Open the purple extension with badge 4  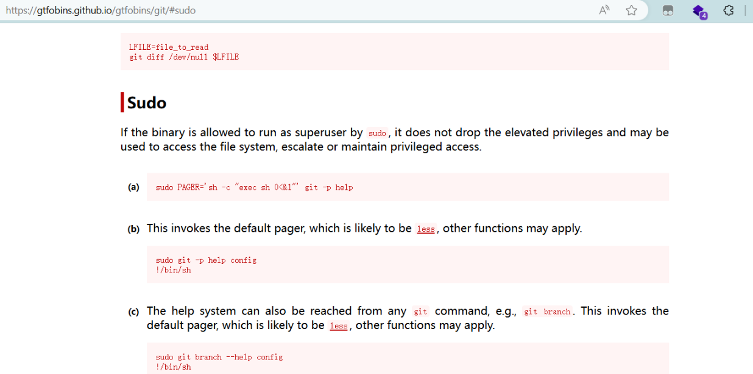click(x=699, y=11)
